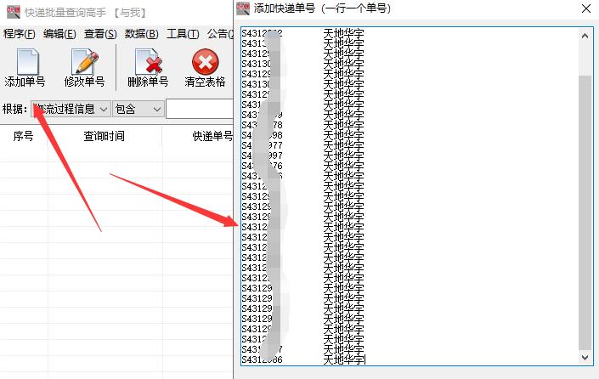Click the 查询时间 column header
The height and width of the screenshot is (379, 599).
tap(105, 136)
